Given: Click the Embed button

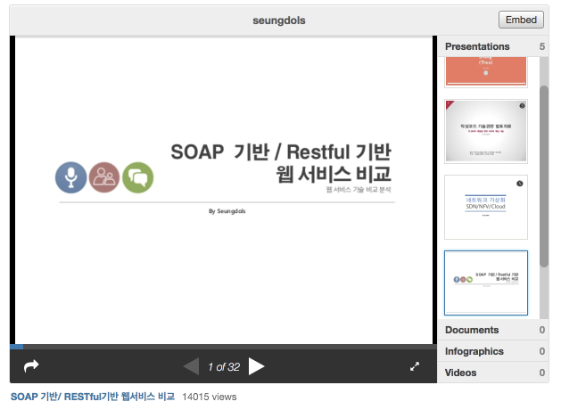Looking at the screenshot, I should 521,20.
